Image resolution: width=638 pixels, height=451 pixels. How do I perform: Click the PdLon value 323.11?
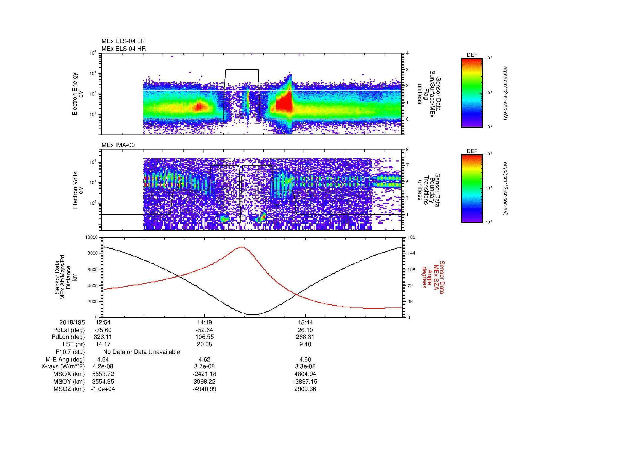coord(103,337)
